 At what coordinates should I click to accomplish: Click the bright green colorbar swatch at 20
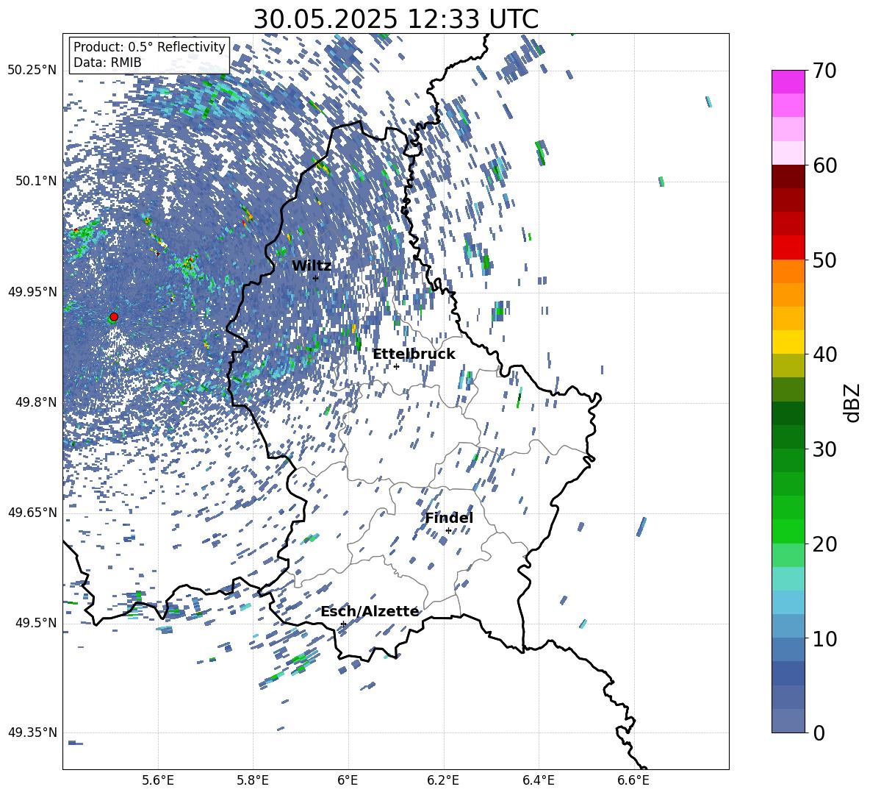(x=788, y=531)
